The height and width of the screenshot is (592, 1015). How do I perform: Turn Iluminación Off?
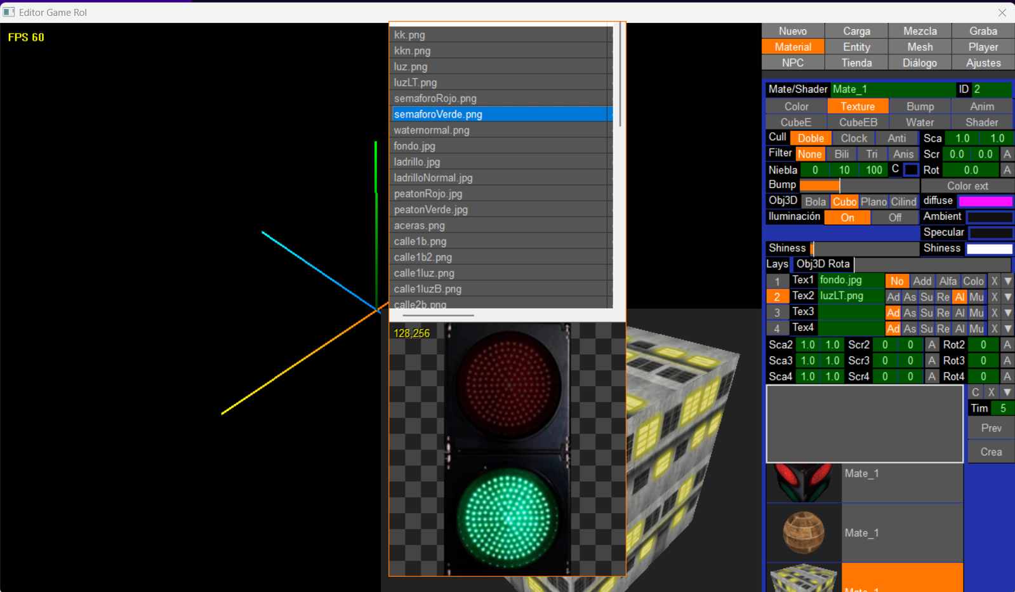click(x=894, y=218)
